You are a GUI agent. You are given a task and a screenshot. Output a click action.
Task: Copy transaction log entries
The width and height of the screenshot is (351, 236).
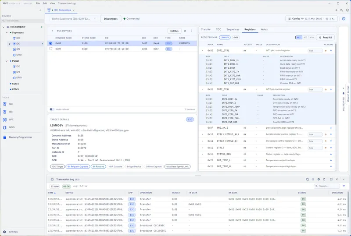pyautogui.click(x=308, y=179)
